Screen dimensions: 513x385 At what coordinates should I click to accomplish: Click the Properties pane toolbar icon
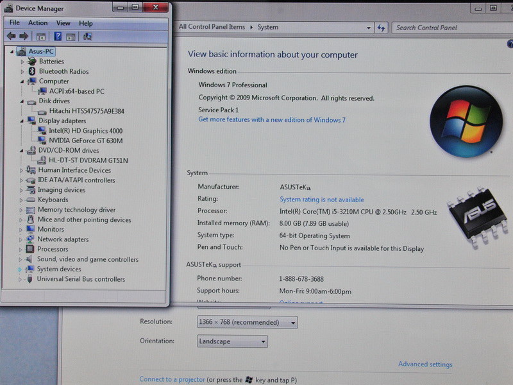[71, 37]
